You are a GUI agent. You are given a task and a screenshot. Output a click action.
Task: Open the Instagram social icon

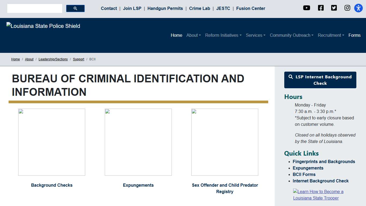coord(347,8)
